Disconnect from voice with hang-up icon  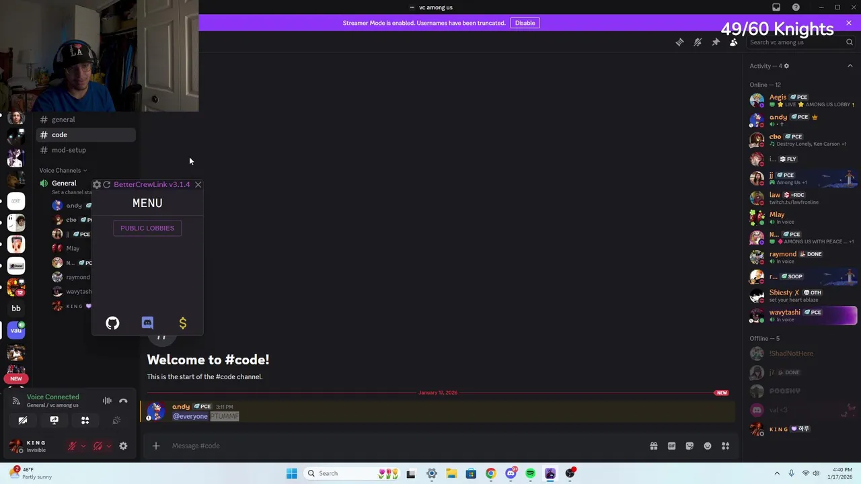pos(123,401)
